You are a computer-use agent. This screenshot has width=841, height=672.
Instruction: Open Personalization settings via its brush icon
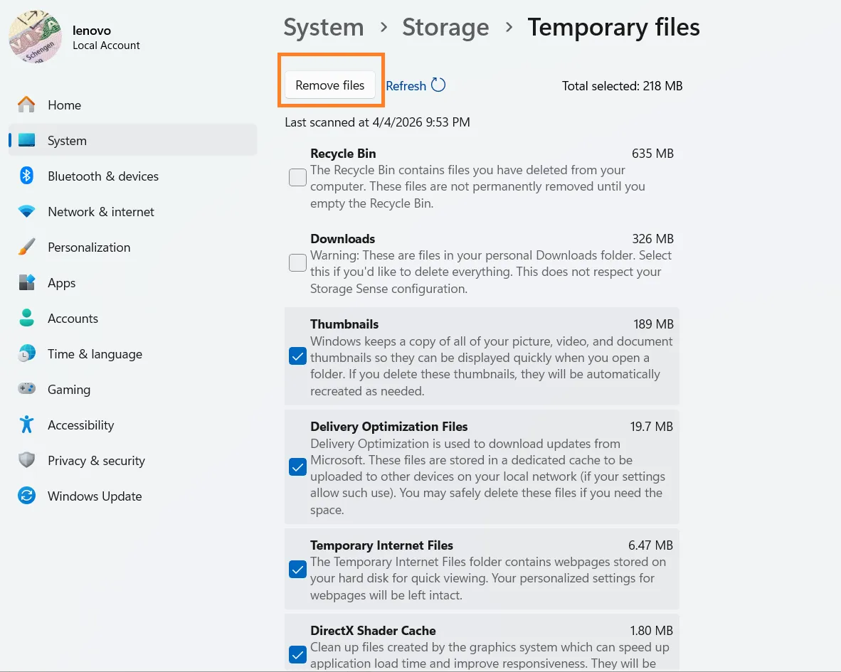coord(26,247)
